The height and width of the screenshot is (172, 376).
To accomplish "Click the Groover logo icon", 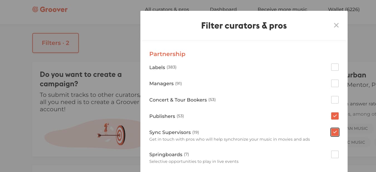I will 35,9.
